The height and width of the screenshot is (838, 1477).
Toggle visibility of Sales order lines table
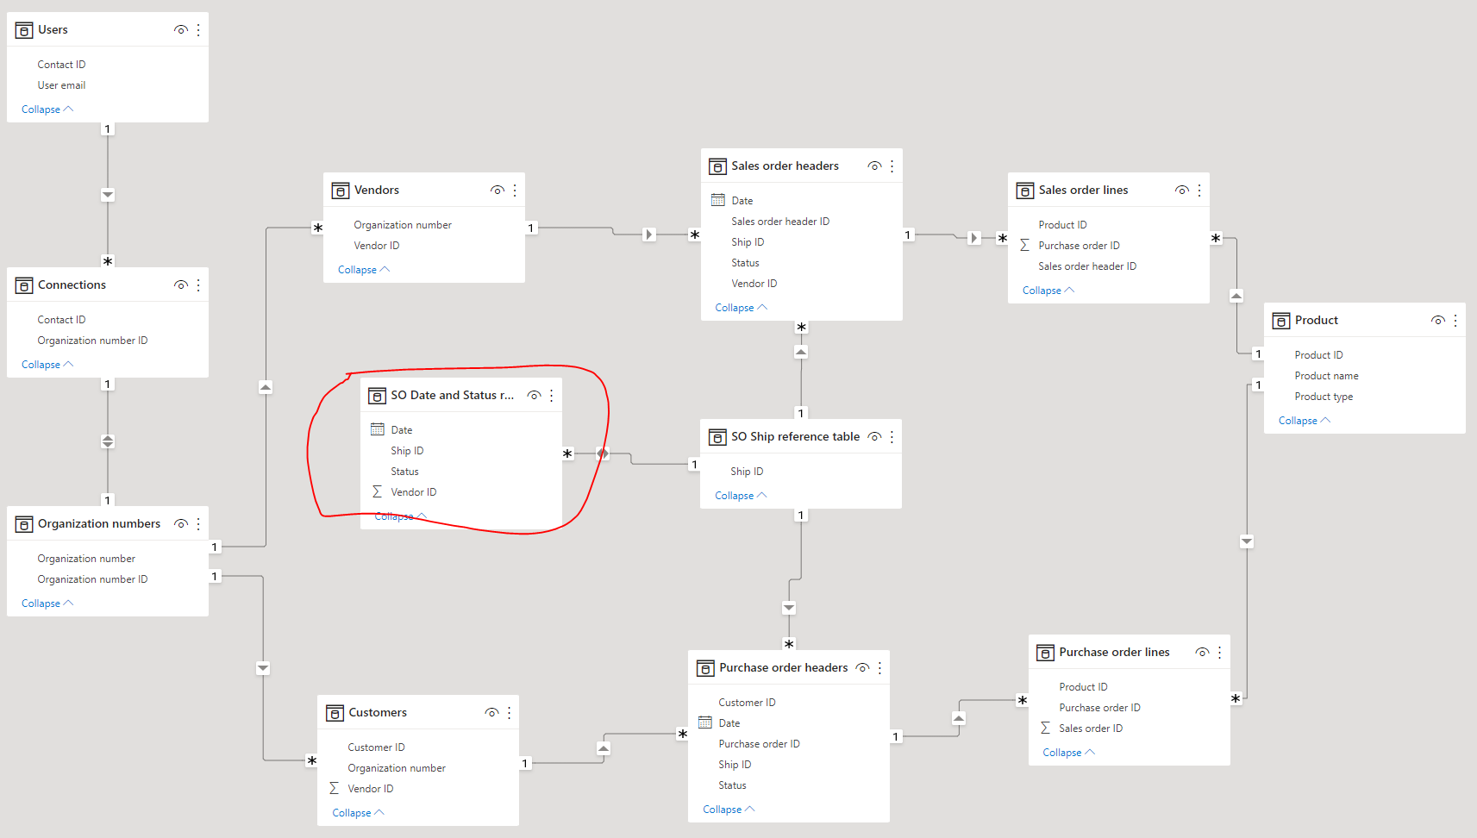click(x=1182, y=191)
